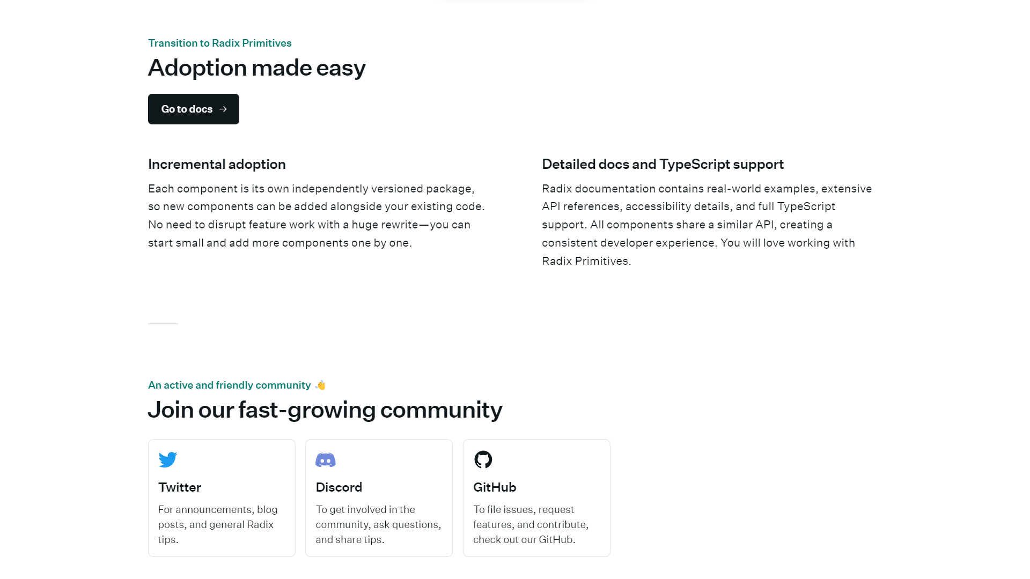The height and width of the screenshot is (579, 1030).
Task: Click the arrow icon in Go to docs
Action: tap(223, 109)
